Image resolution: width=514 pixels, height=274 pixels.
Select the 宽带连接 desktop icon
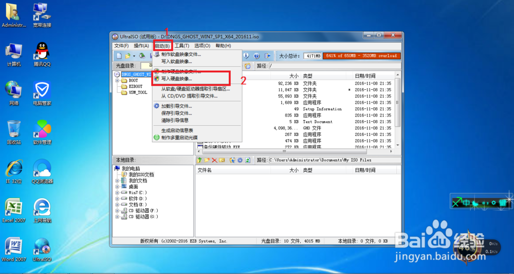coord(42,15)
